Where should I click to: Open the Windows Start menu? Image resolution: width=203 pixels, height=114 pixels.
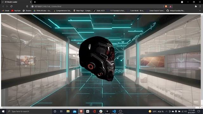point(3,111)
